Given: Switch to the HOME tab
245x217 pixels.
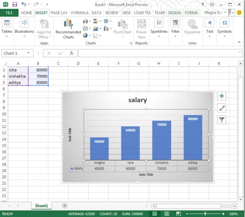Looking at the screenshot, I should pyautogui.click(x=27, y=13).
